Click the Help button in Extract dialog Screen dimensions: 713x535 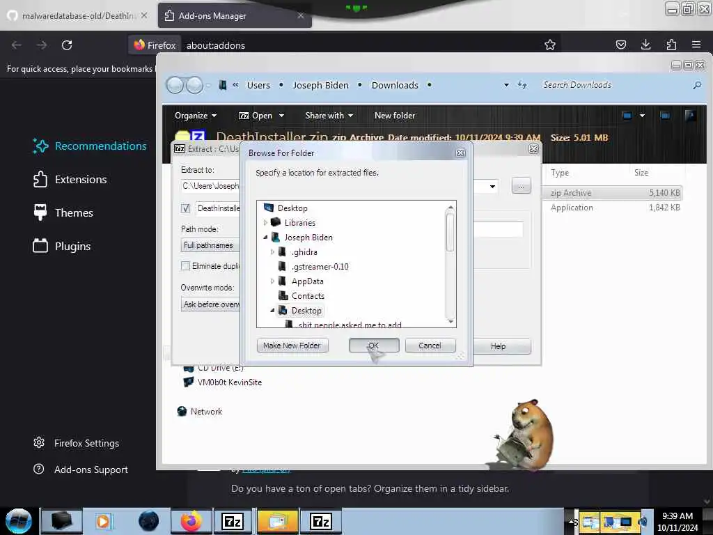(502, 346)
